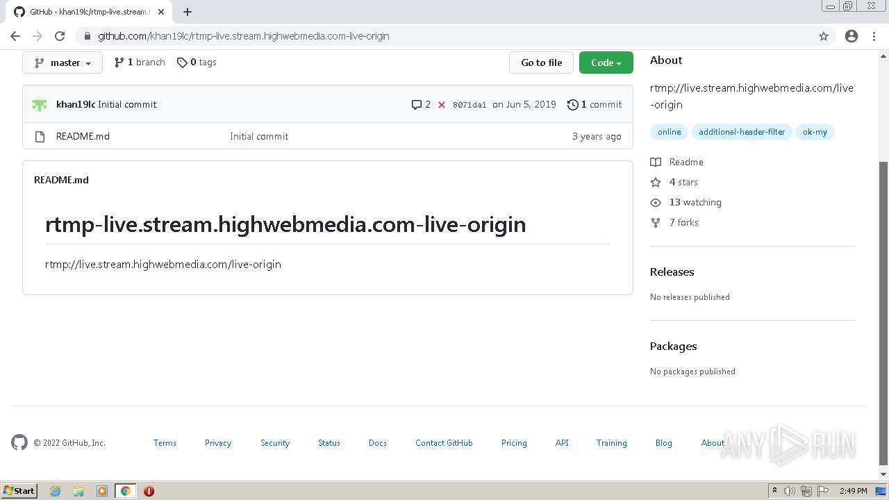
Task: Open the Releases heading link
Action: click(672, 272)
